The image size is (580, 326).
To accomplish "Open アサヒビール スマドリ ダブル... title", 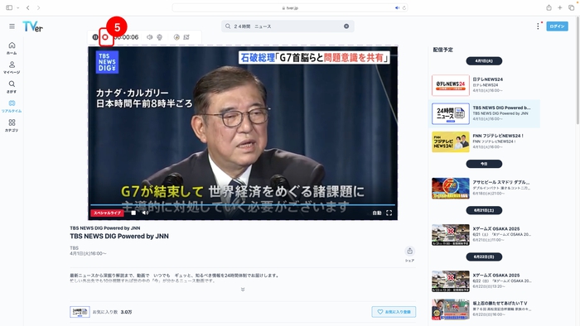I will pyautogui.click(x=500, y=182).
